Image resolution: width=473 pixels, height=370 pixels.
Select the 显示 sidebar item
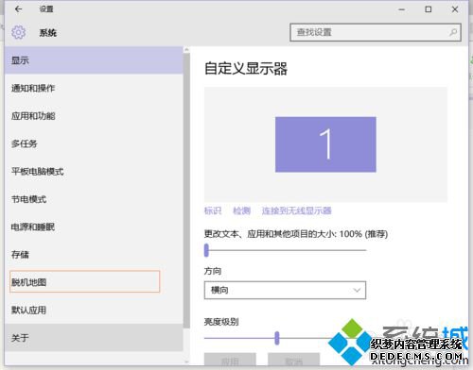pyautogui.click(x=94, y=60)
